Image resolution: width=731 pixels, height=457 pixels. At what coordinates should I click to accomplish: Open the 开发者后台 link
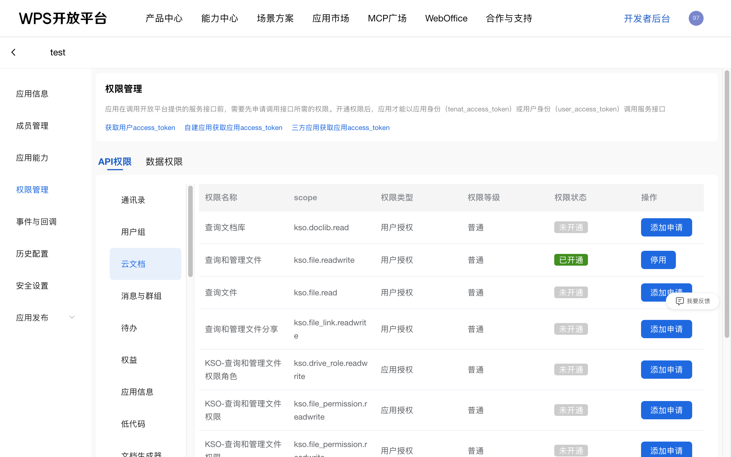[646, 19]
